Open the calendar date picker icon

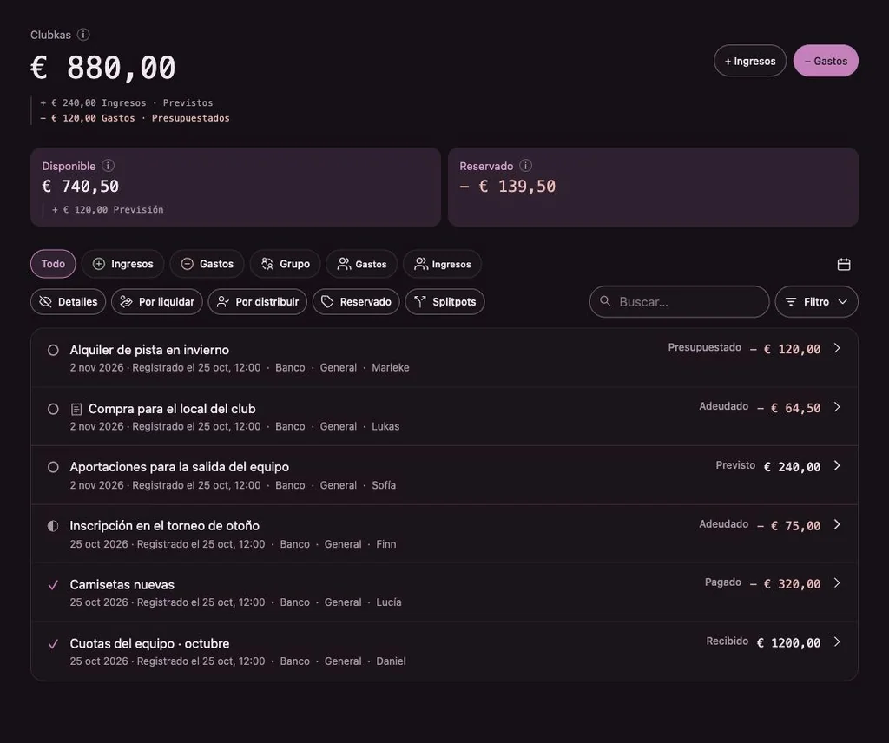point(844,264)
